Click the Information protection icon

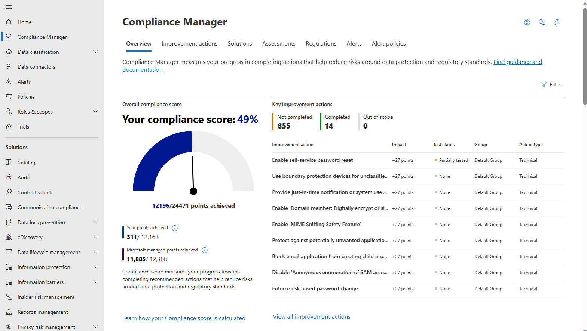tap(9, 267)
